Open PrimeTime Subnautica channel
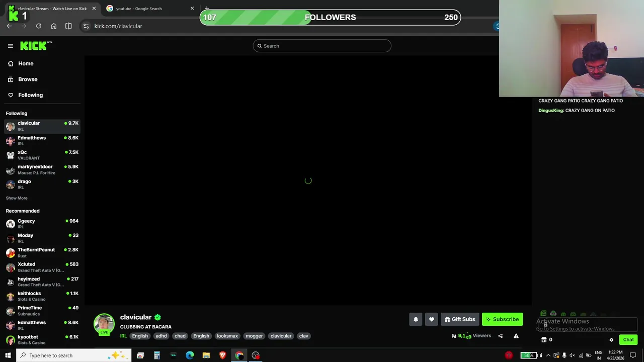 coord(42,311)
